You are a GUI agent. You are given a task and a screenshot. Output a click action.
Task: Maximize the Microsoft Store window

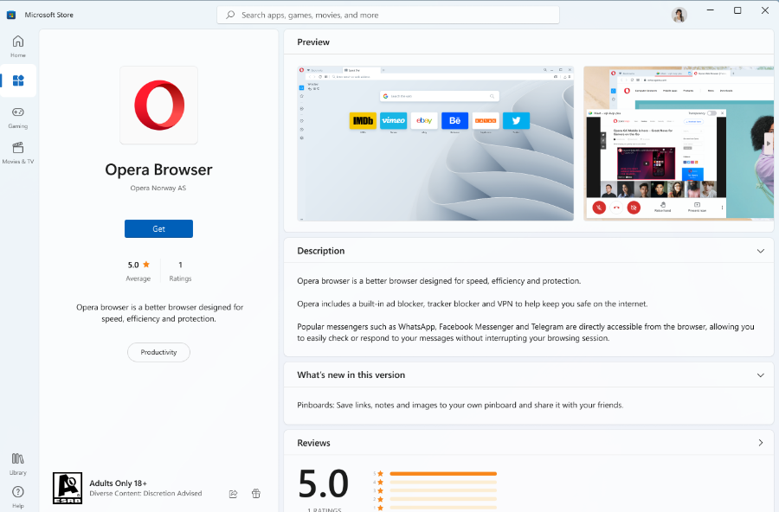[737, 10]
